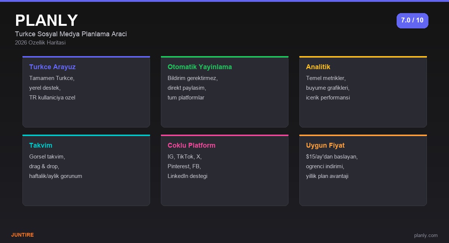449x243 pixels.
Task: Click the line "icerik performansi"
Action: (328, 98)
